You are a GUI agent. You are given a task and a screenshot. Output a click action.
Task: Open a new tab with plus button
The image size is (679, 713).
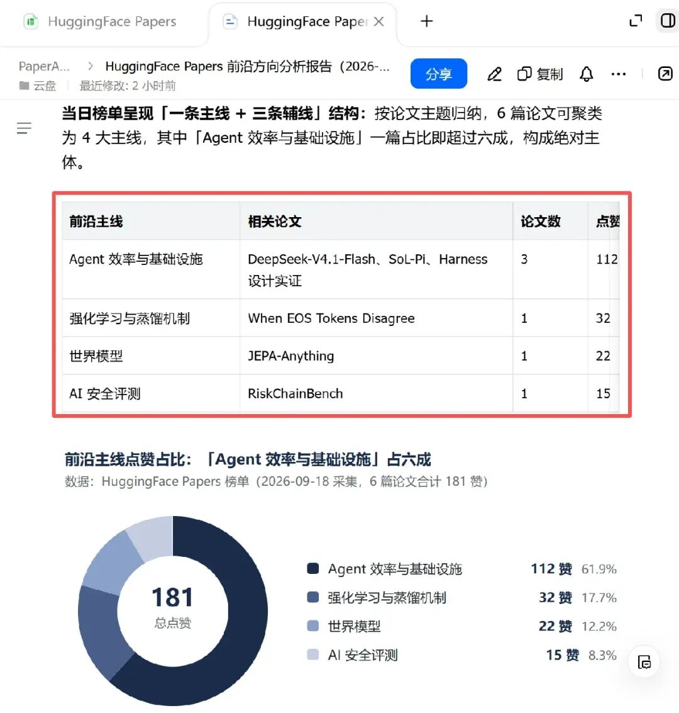pyautogui.click(x=426, y=21)
